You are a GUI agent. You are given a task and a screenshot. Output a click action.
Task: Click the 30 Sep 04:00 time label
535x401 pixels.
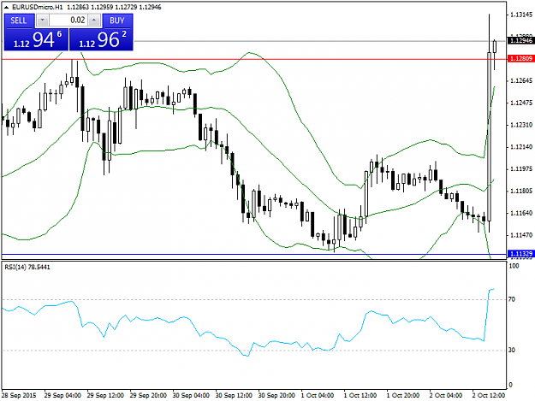click(191, 395)
